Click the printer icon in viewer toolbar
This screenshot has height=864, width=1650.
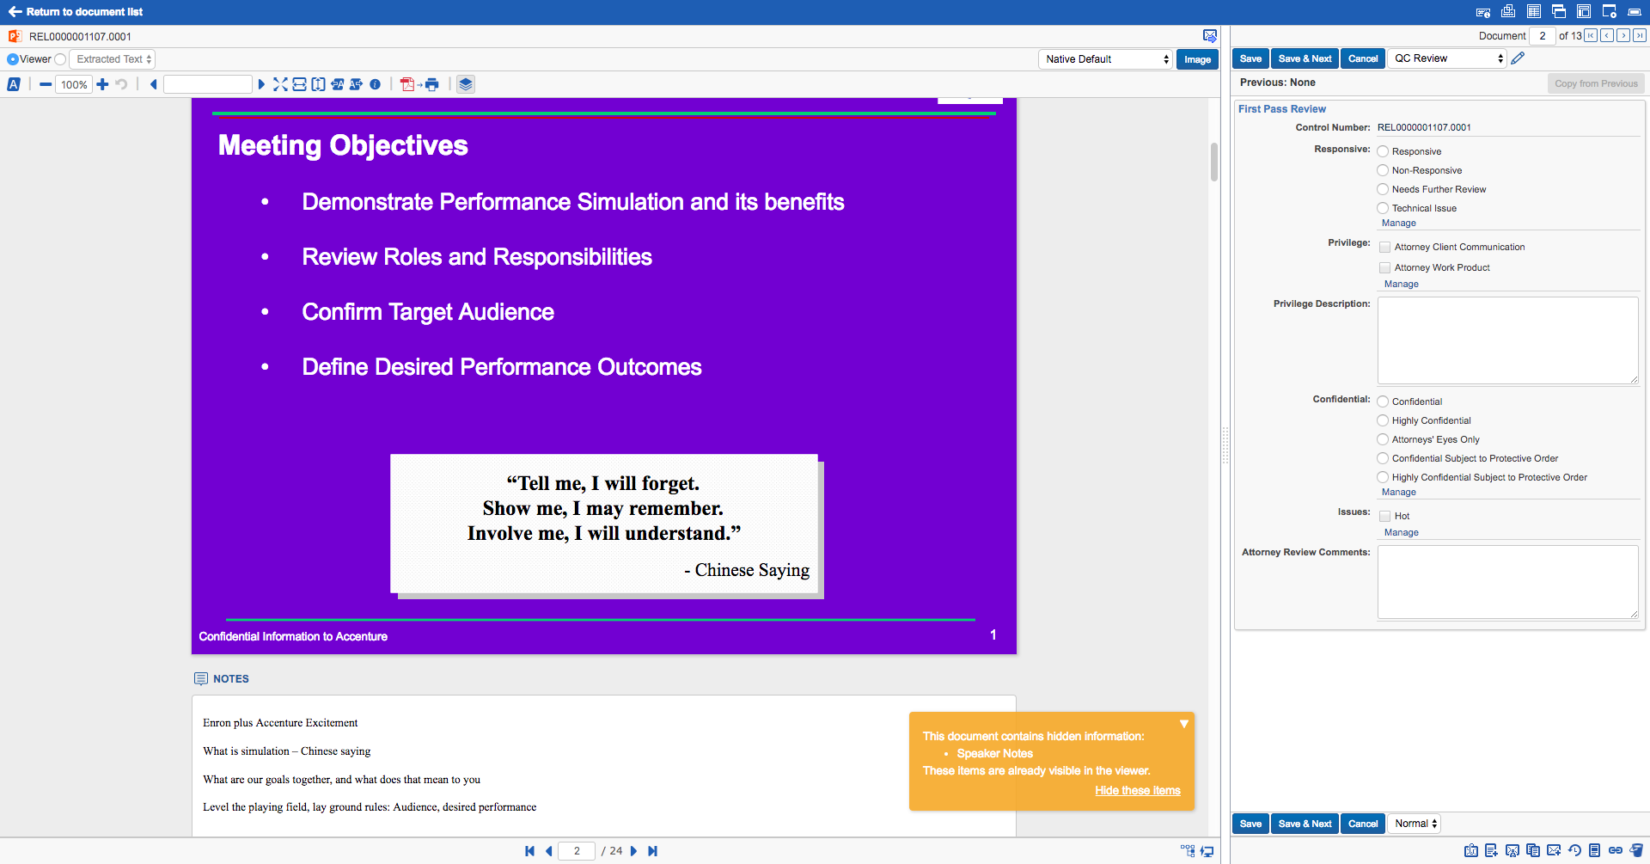click(432, 84)
